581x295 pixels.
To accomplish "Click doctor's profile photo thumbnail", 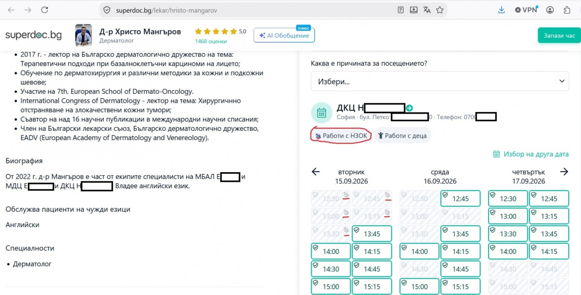I will tap(83, 35).
